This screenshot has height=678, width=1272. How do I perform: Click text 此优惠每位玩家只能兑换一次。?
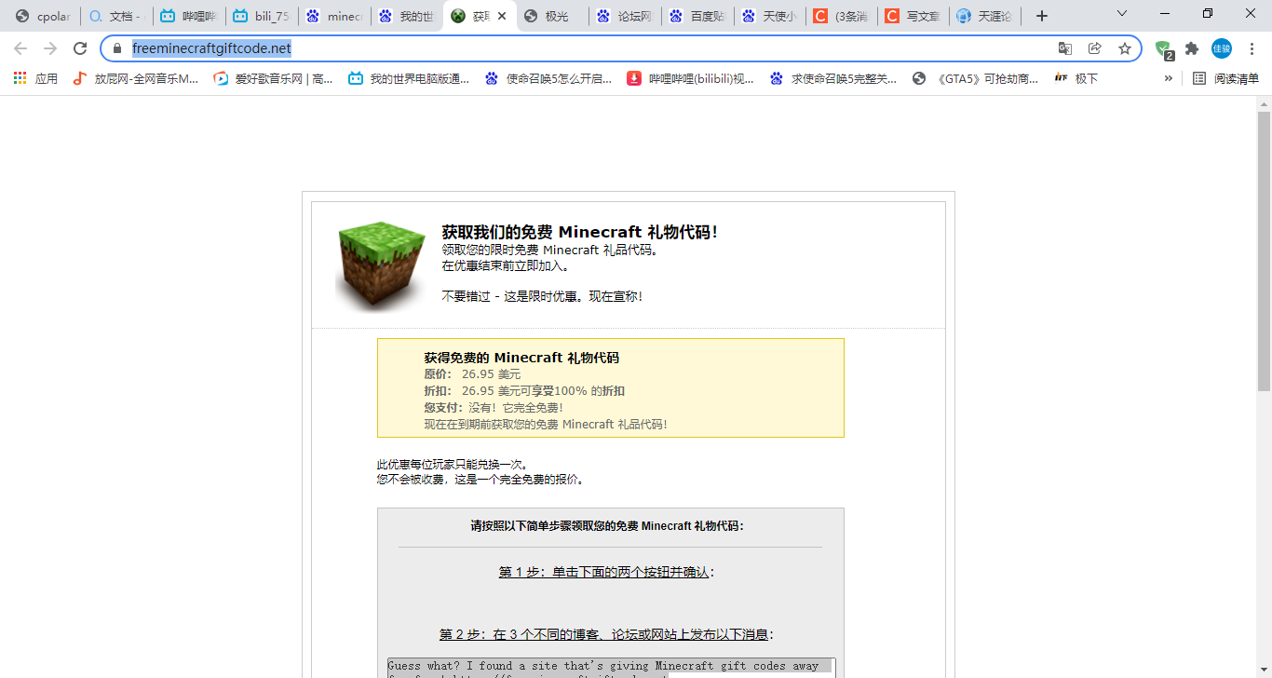[453, 464]
